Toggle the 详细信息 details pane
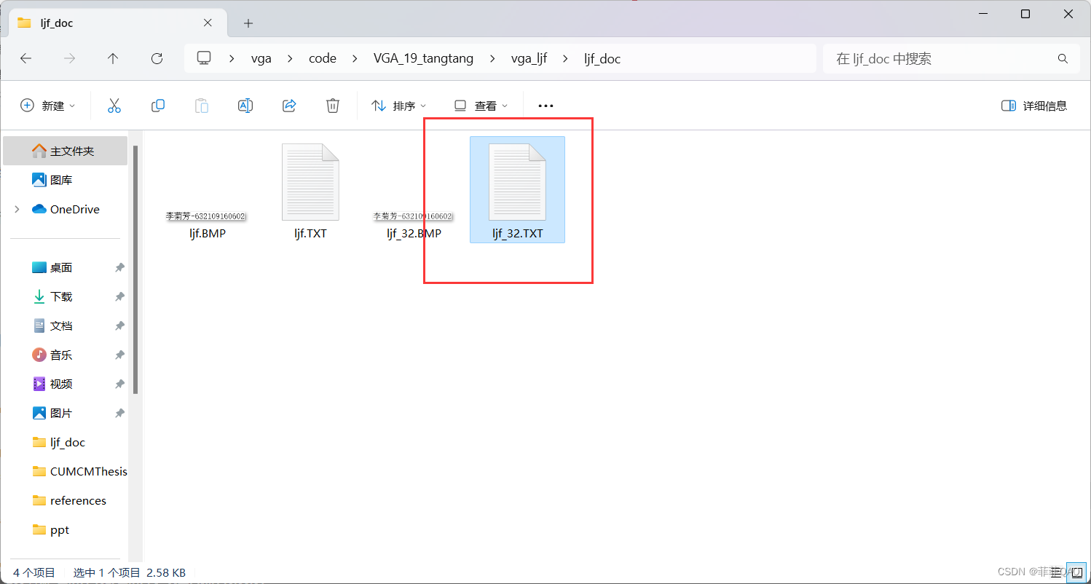Image resolution: width=1091 pixels, height=584 pixels. point(1034,106)
